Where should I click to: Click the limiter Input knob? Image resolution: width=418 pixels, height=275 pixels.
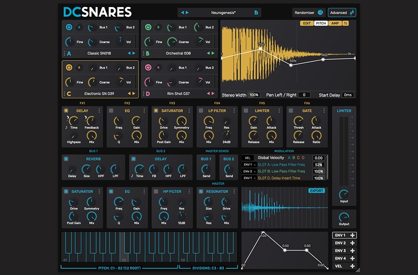344,194
